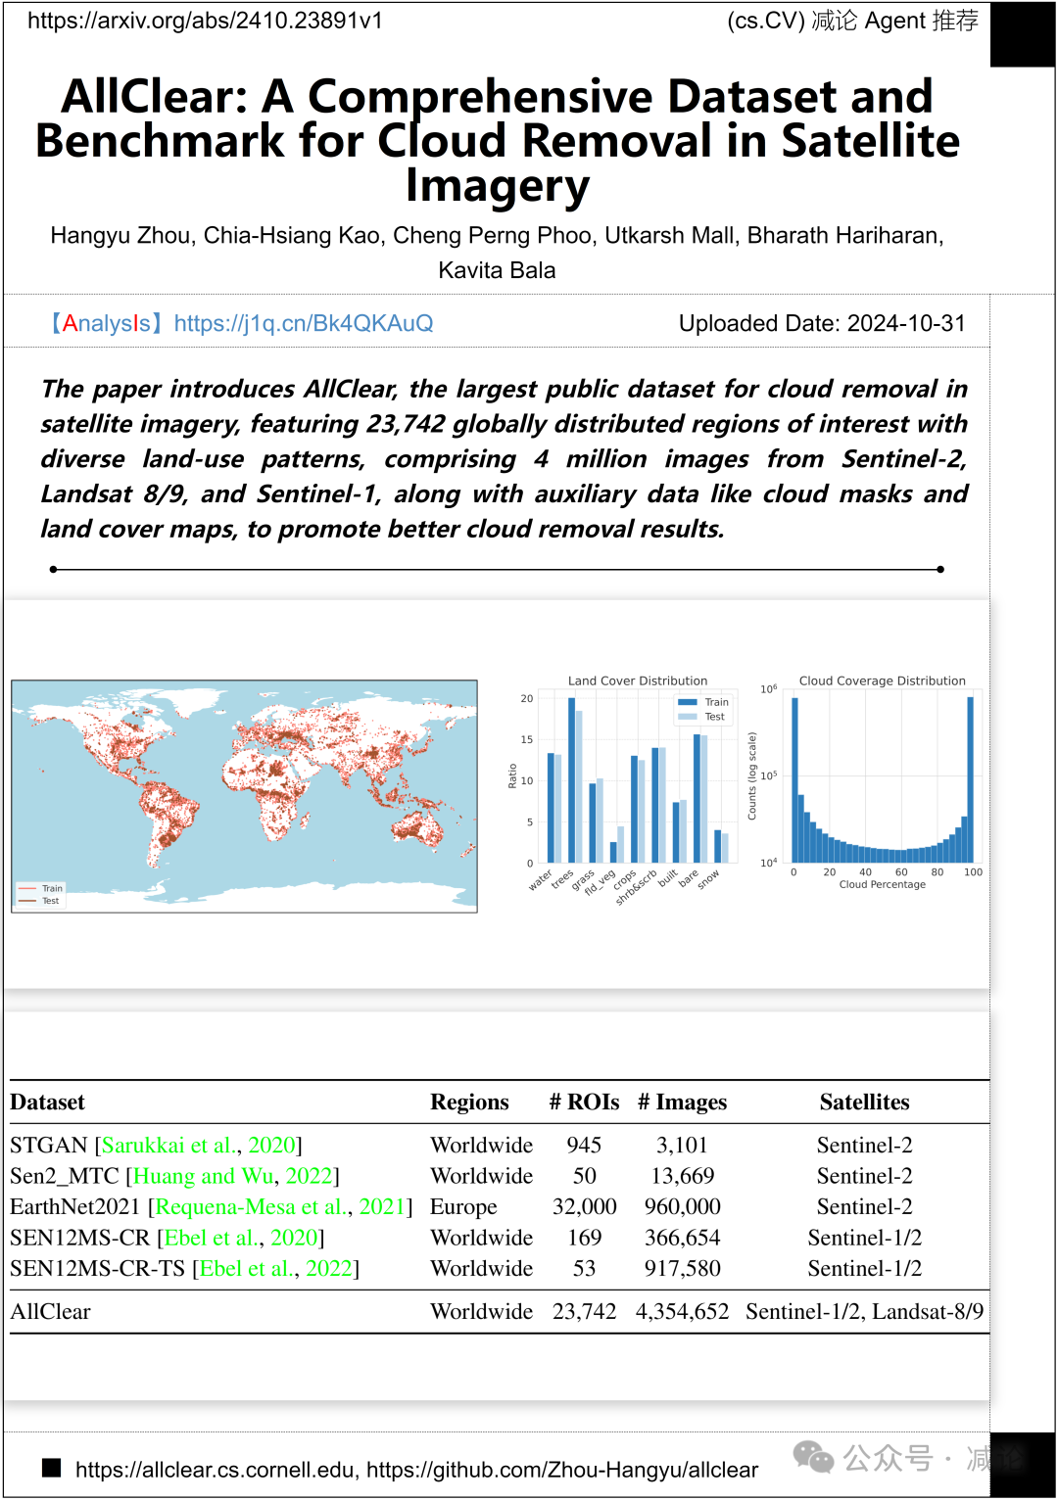Click the Europe region cell
Viewport: 1058px width, 1501px height.
[x=463, y=1207]
